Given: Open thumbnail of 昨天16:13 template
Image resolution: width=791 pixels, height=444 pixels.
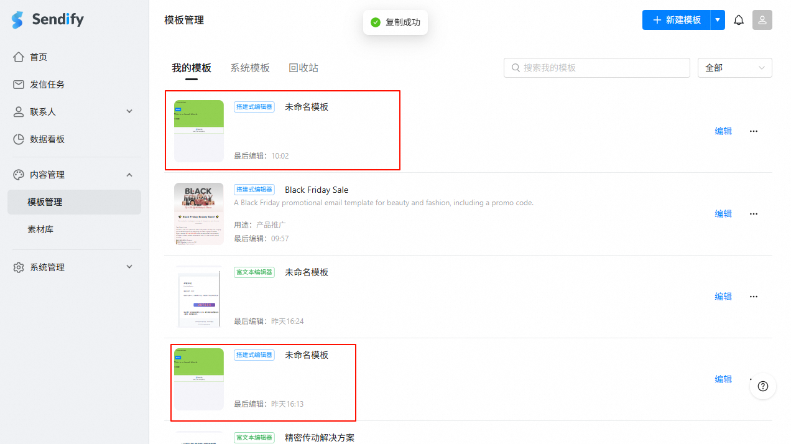Looking at the screenshot, I should point(199,379).
